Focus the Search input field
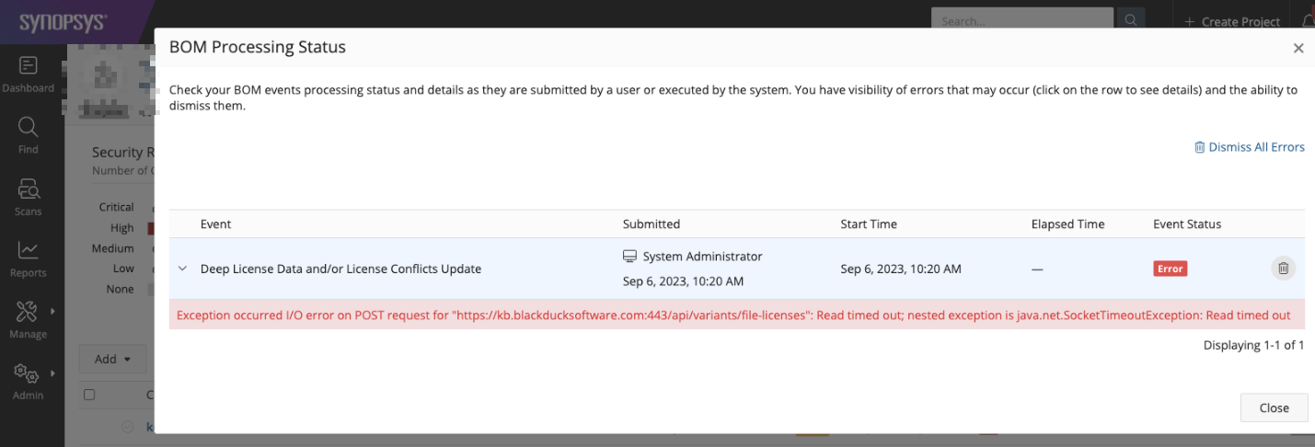Viewport: 1315px width, 447px height. pyautogui.click(x=1022, y=20)
